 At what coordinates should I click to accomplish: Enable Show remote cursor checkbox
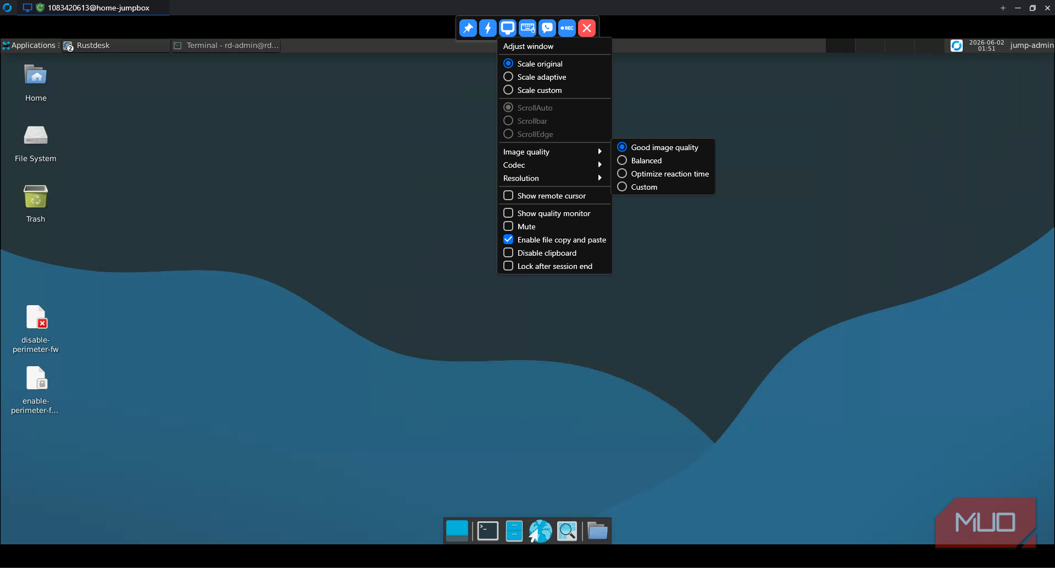point(554,196)
